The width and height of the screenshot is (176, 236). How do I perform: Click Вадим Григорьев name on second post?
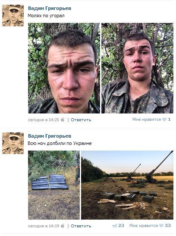point(50,136)
